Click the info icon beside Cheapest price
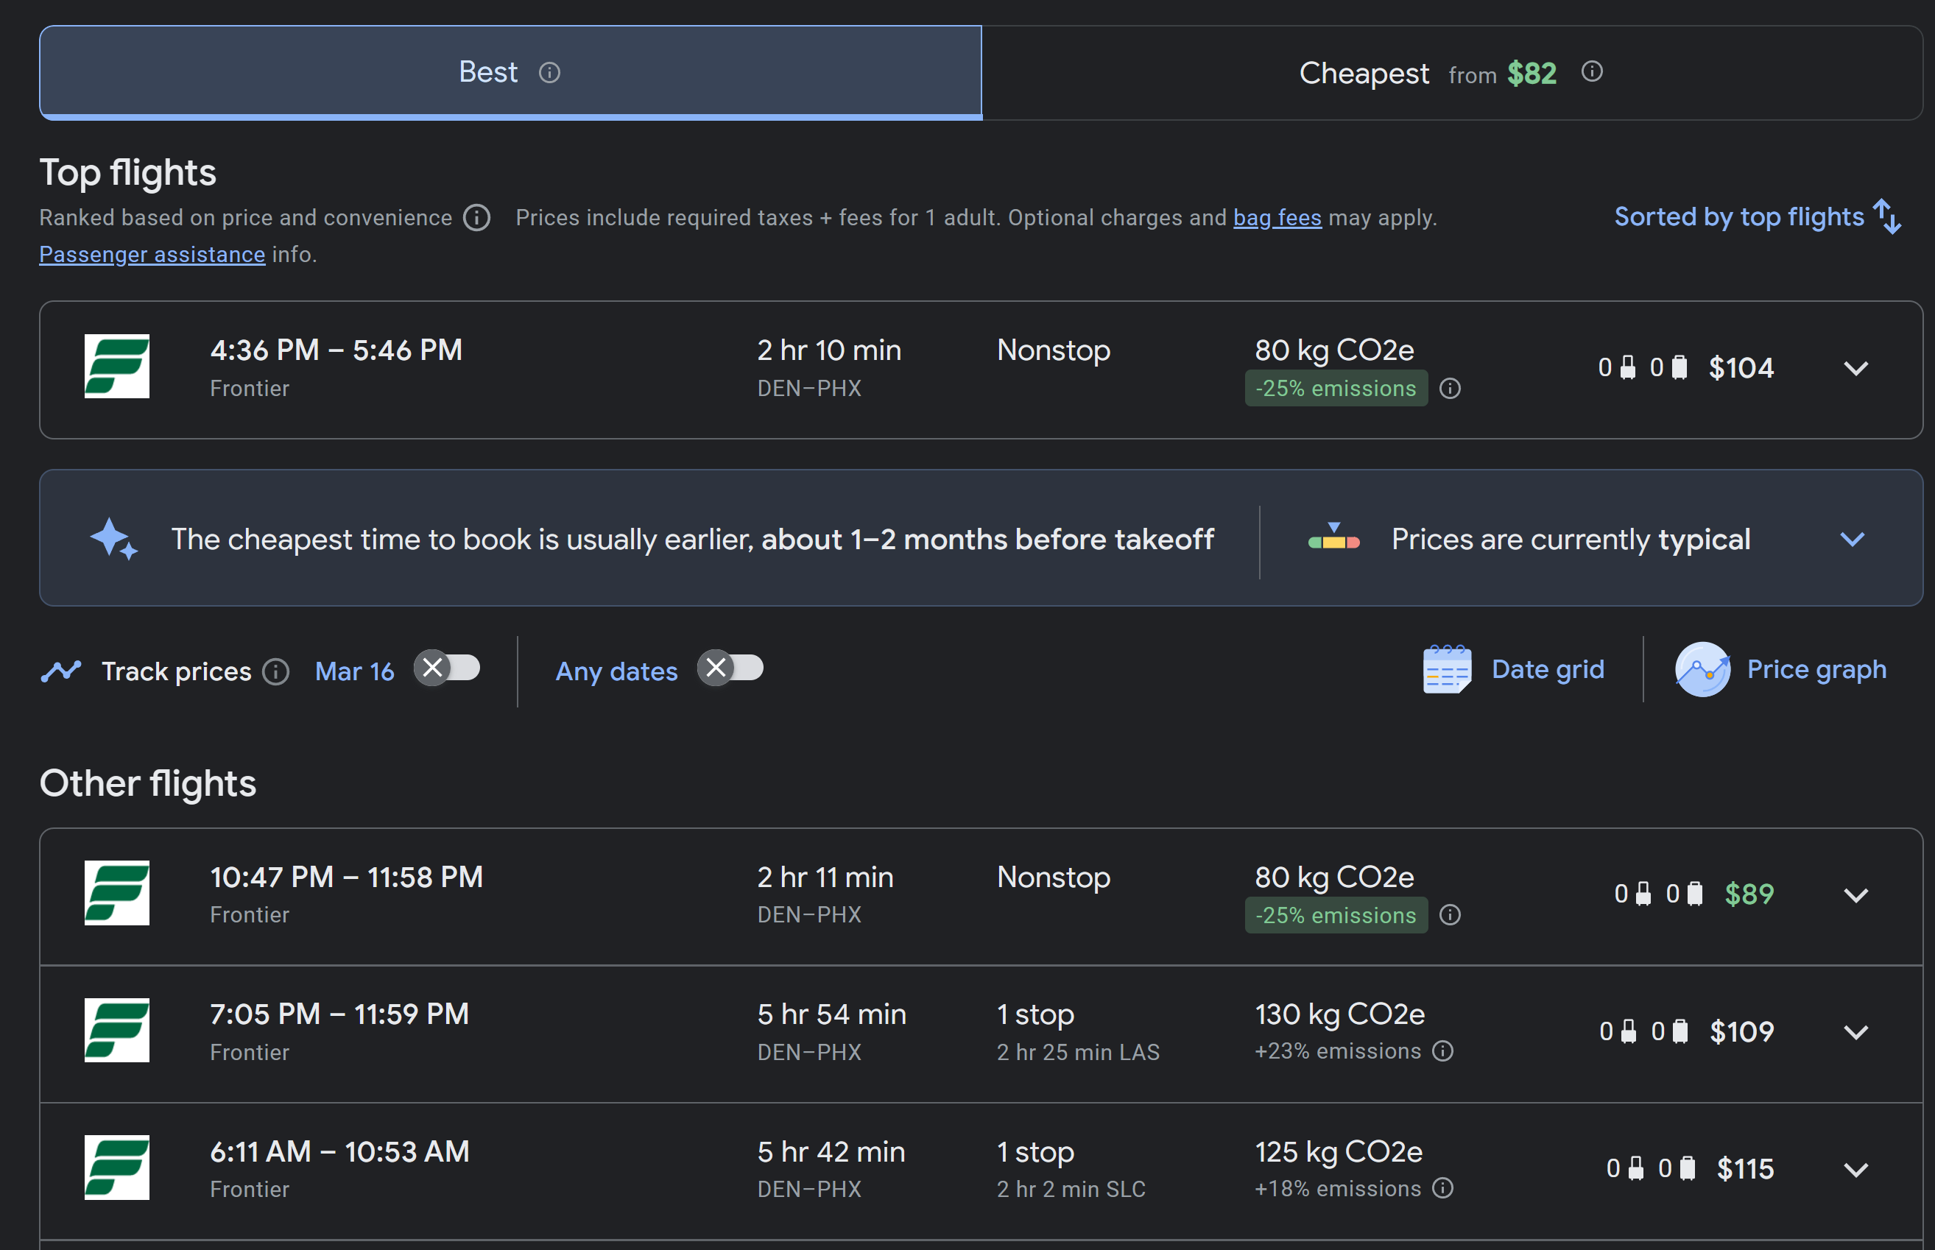 [1592, 71]
